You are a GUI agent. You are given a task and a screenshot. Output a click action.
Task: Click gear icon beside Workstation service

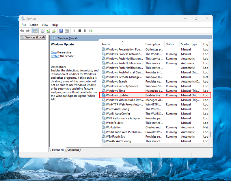tap(104, 127)
